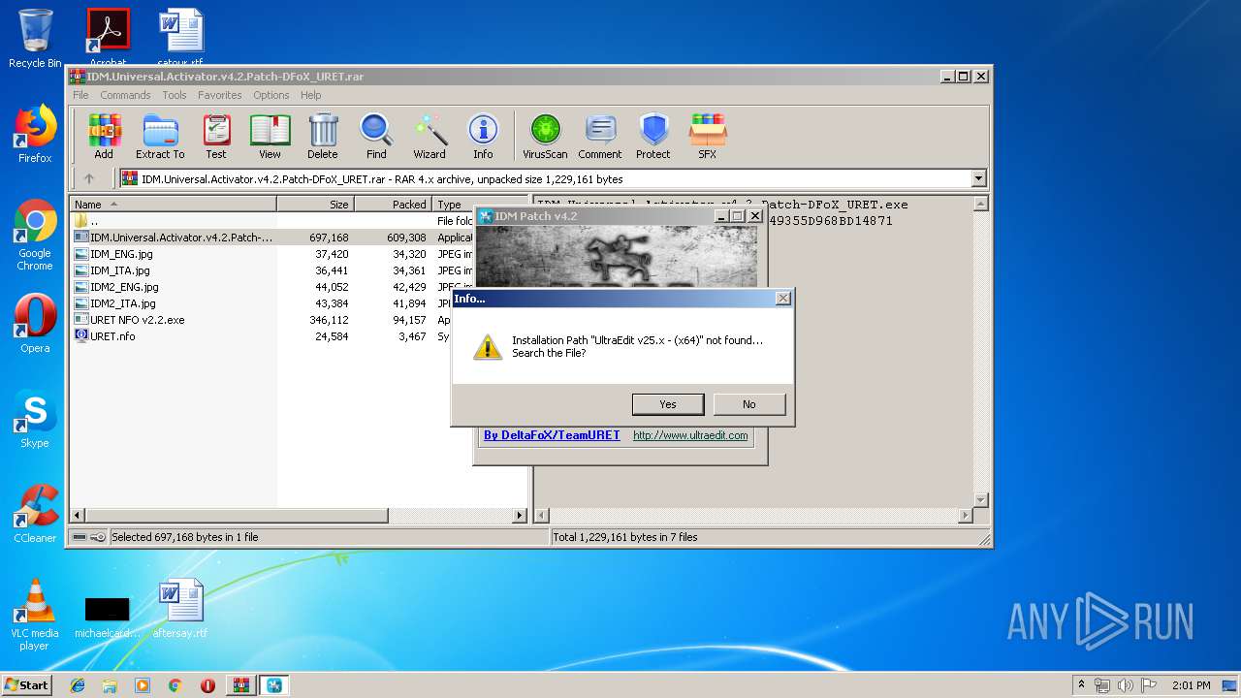This screenshot has width=1241, height=698.
Task: Create SFX archive via SFX icon
Action: pos(708,136)
